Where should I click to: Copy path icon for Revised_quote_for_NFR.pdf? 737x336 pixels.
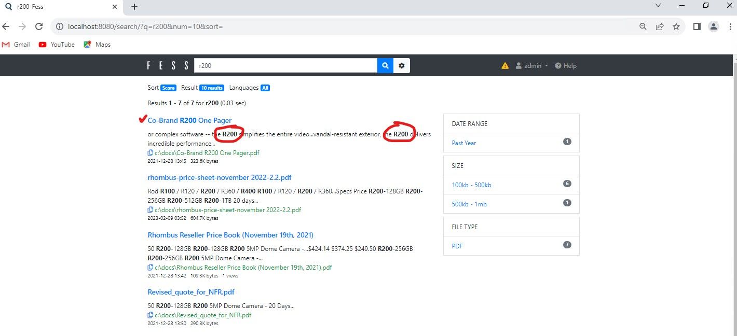tap(151, 315)
